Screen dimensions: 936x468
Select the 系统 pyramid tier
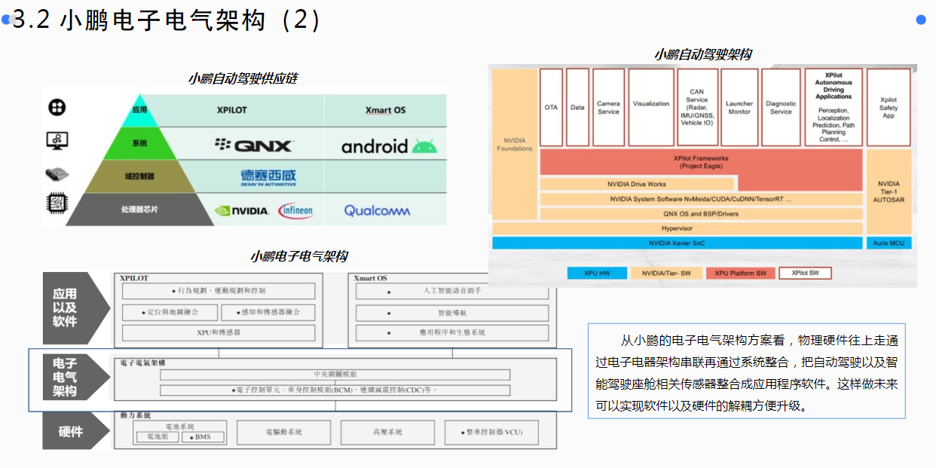139,142
